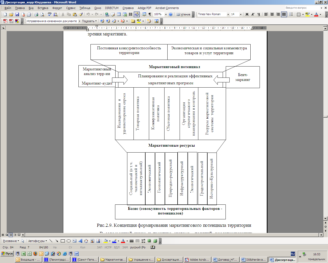Open the Таблица menu

coord(85,8)
